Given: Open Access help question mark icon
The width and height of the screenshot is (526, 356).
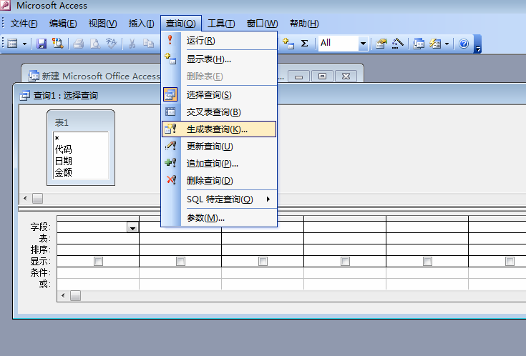Looking at the screenshot, I should [x=464, y=44].
